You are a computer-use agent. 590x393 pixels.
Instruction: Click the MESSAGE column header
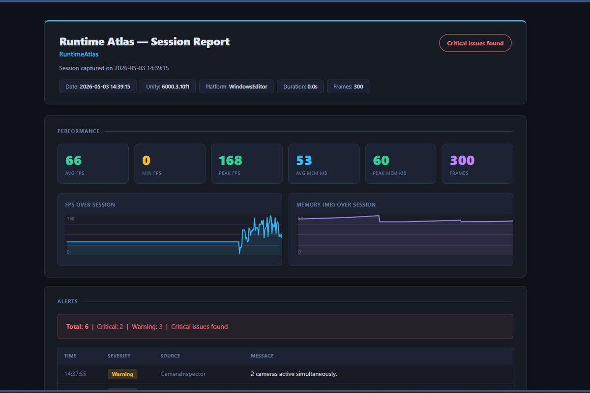pyautogui.click(x=262, y=356)
